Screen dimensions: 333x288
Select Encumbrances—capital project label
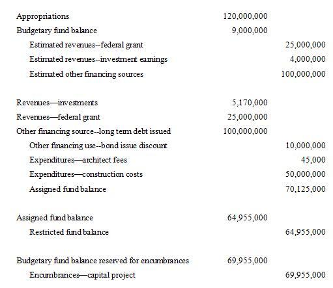[82, 275]
